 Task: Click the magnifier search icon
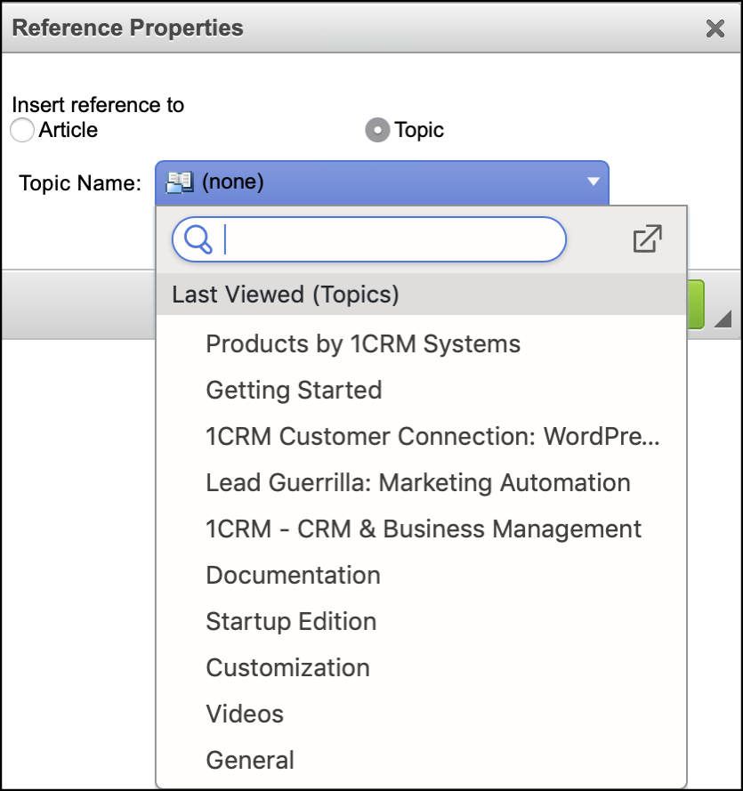coord(198,239)
